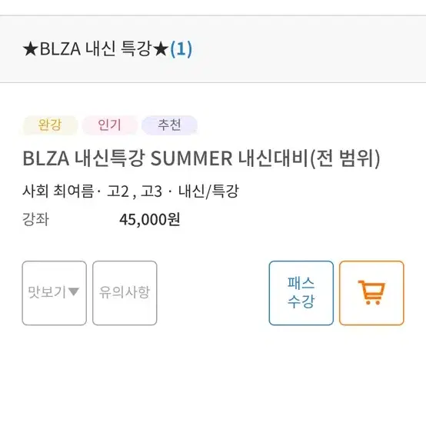Image resolution: width=426 pixels, height=426 pixels.
Task: Open the 맛보기 preview dropdown
Action: pos(55,293)
